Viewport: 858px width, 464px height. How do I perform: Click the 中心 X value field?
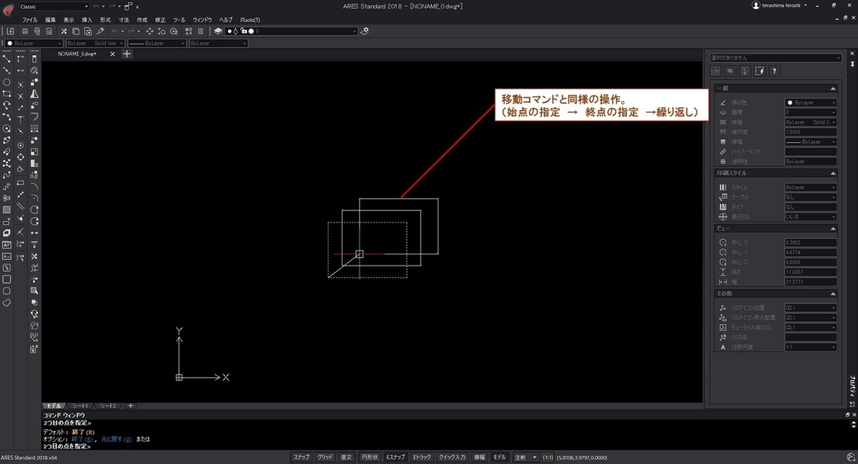pyautogui.click(x=811, y=242)
